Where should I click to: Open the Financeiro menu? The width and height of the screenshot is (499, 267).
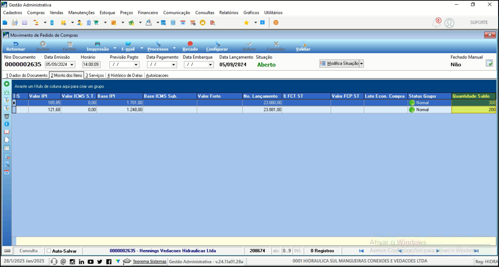coord(148,13)
